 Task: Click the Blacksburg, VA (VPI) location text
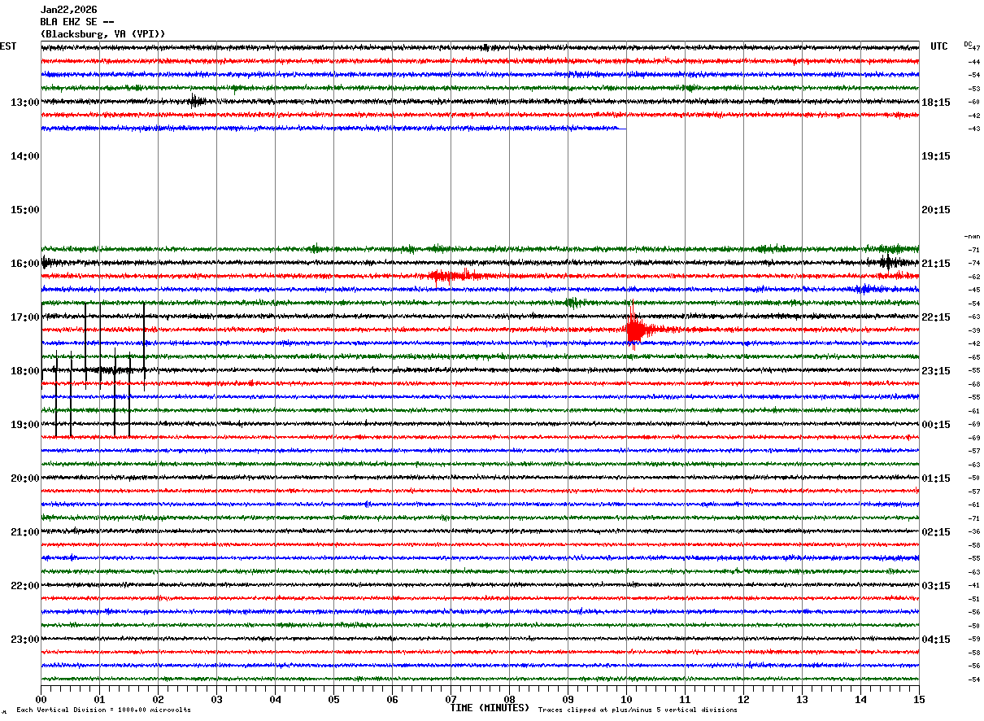pos(102,34)
